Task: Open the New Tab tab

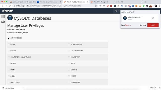Action: [130, 2]
